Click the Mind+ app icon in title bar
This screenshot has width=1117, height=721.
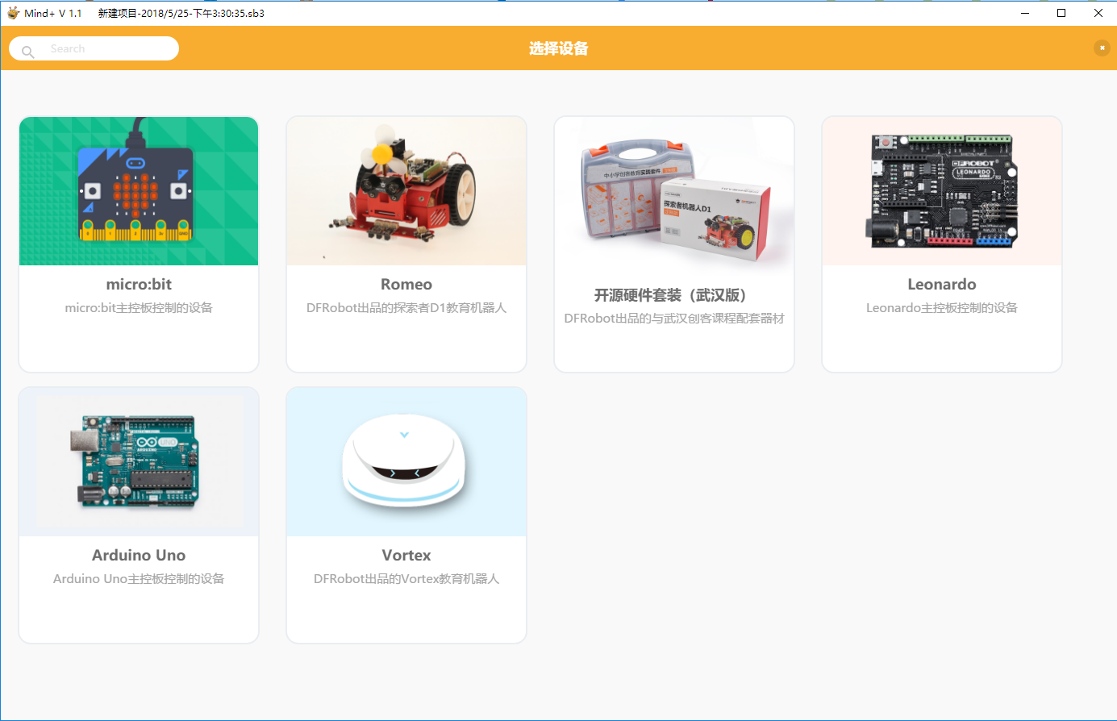(13, 13)
